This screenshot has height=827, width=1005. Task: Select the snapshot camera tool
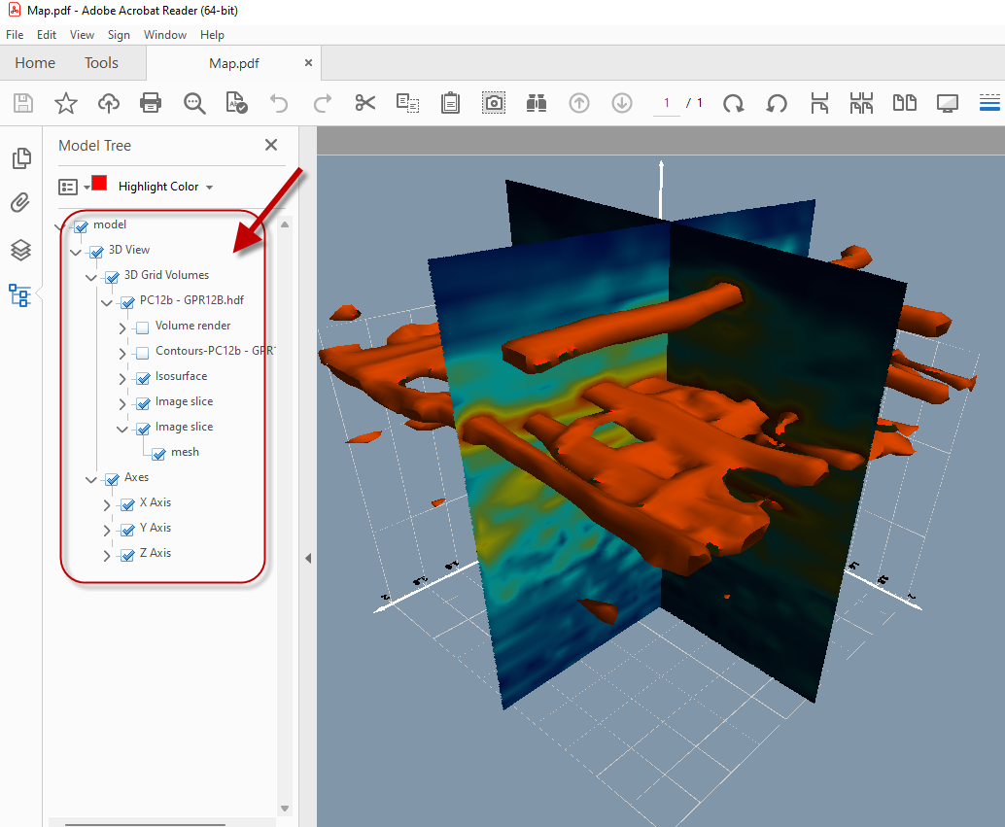pyautogui.click(x=494, y=103)
